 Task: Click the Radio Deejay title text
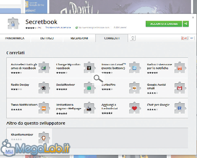[x=20, y=85]
